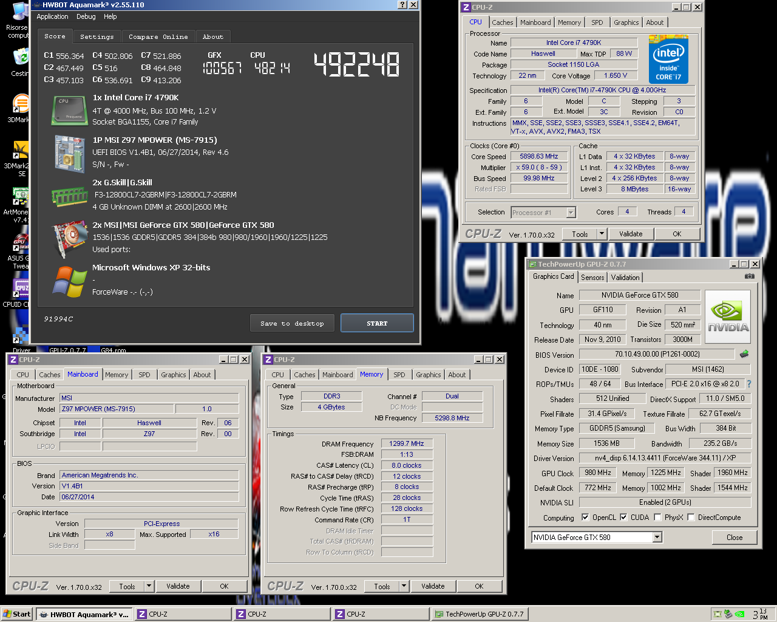Click Validate in the CPU-Z Mainboard window
Screen dimensions: 777x622
pos(178,586)
